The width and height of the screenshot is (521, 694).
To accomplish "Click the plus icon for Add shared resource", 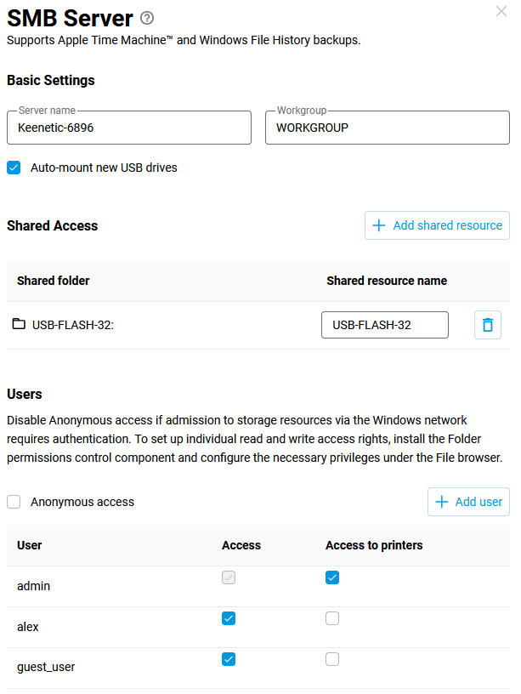I will [x=379, y=225].
